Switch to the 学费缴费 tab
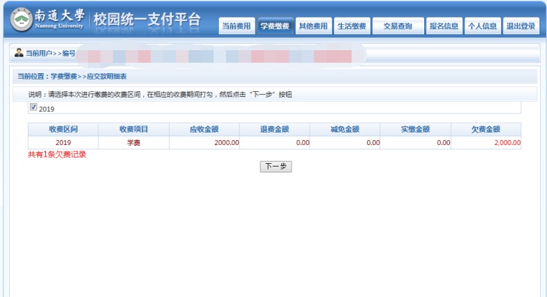Viewport: 547px width, 297px height. tap(274, 26)
